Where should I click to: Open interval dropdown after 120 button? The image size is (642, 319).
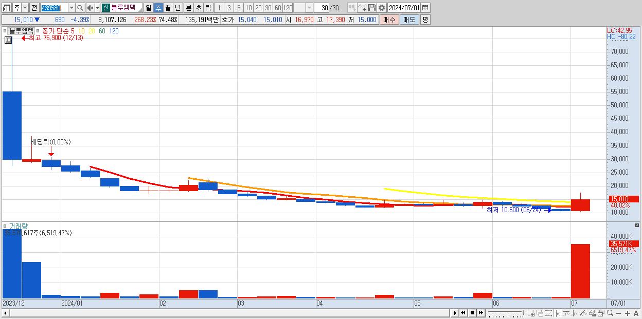click(x=309, y=8)
